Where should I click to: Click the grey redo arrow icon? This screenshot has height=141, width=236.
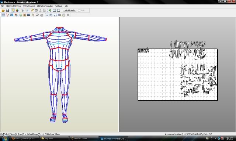point(42,15)
